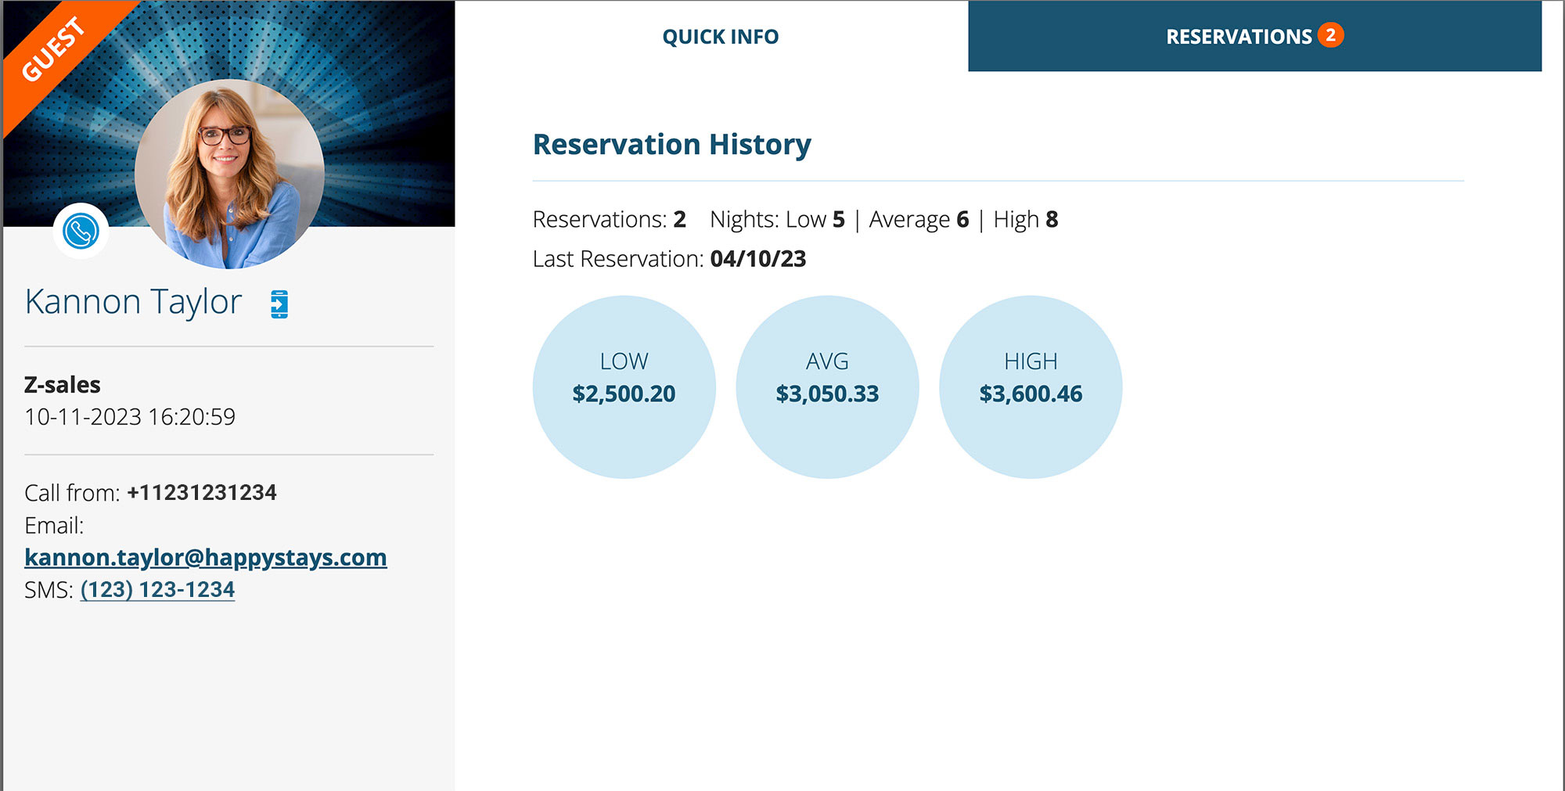Click the Z-sales label

63,384
